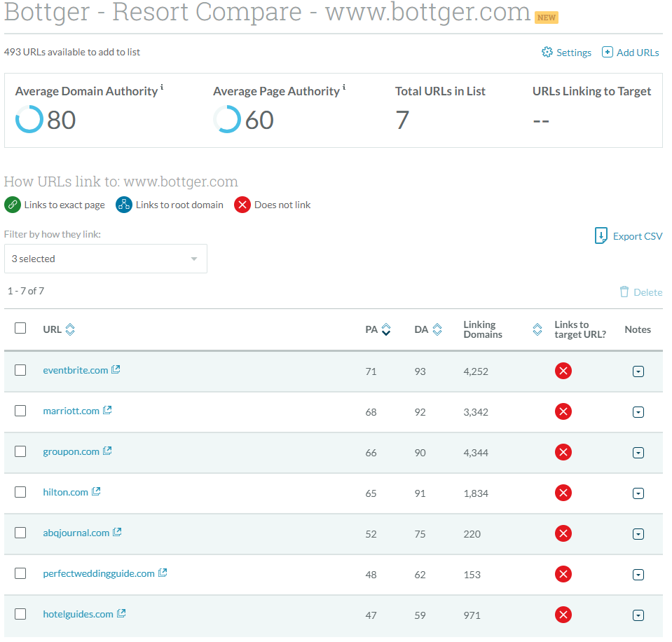
Task: Open the Settings gear icon
Action: (547, 53)
